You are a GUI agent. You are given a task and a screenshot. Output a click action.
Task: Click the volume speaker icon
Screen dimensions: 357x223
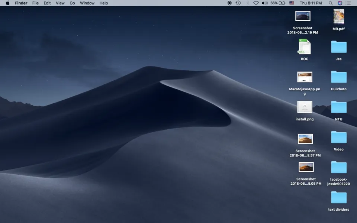264,3
